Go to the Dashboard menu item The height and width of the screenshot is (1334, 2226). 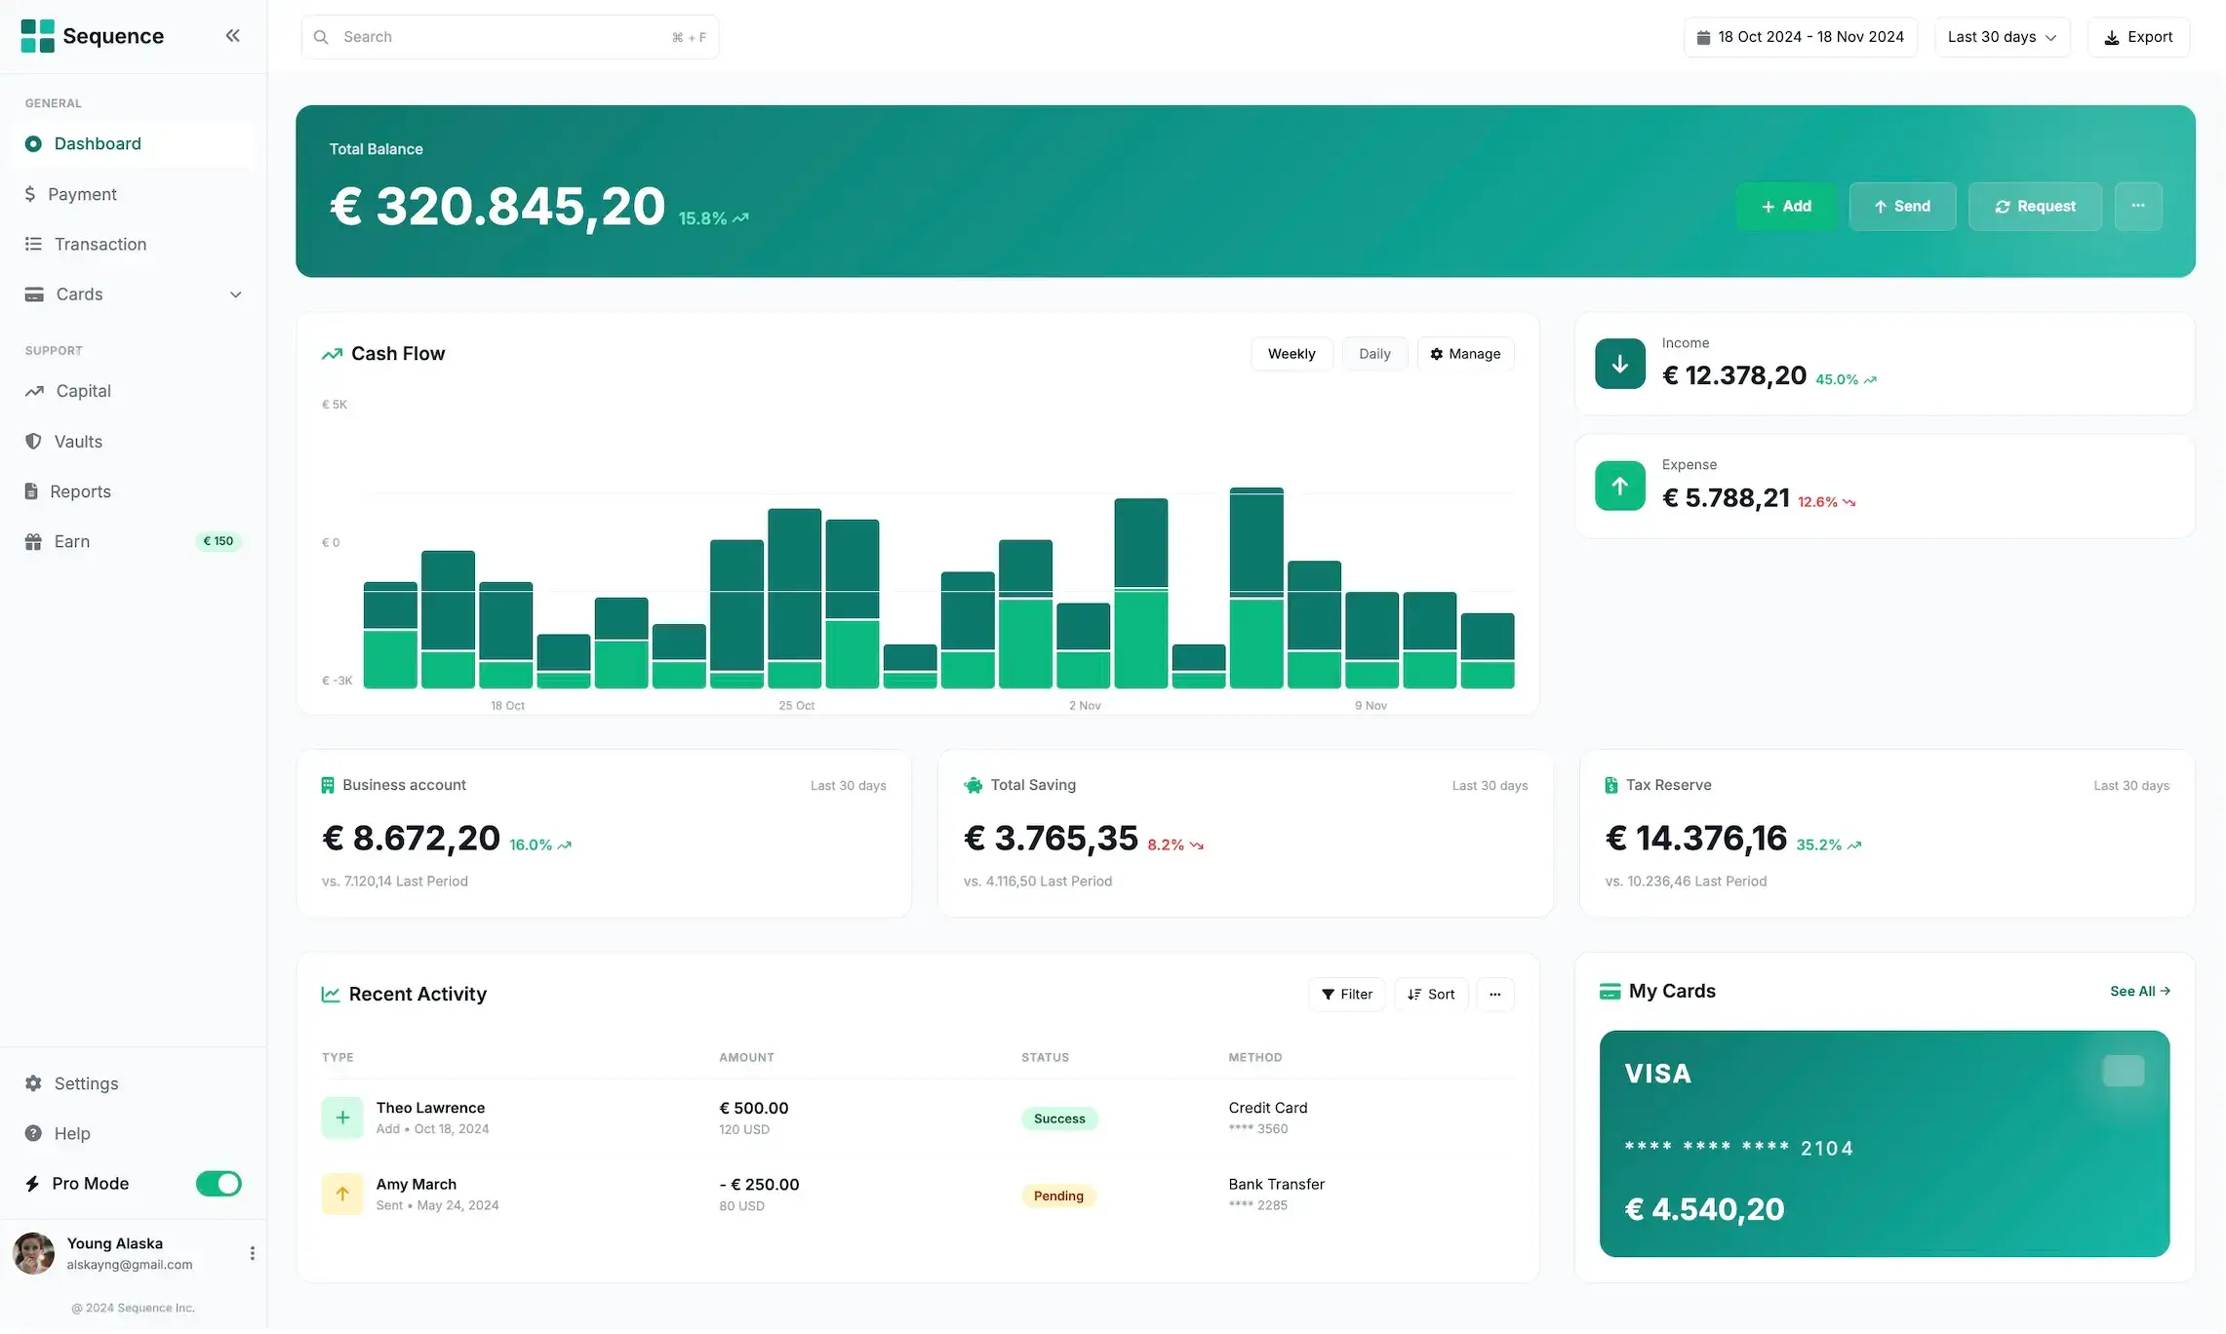click(x=96, y=143)
